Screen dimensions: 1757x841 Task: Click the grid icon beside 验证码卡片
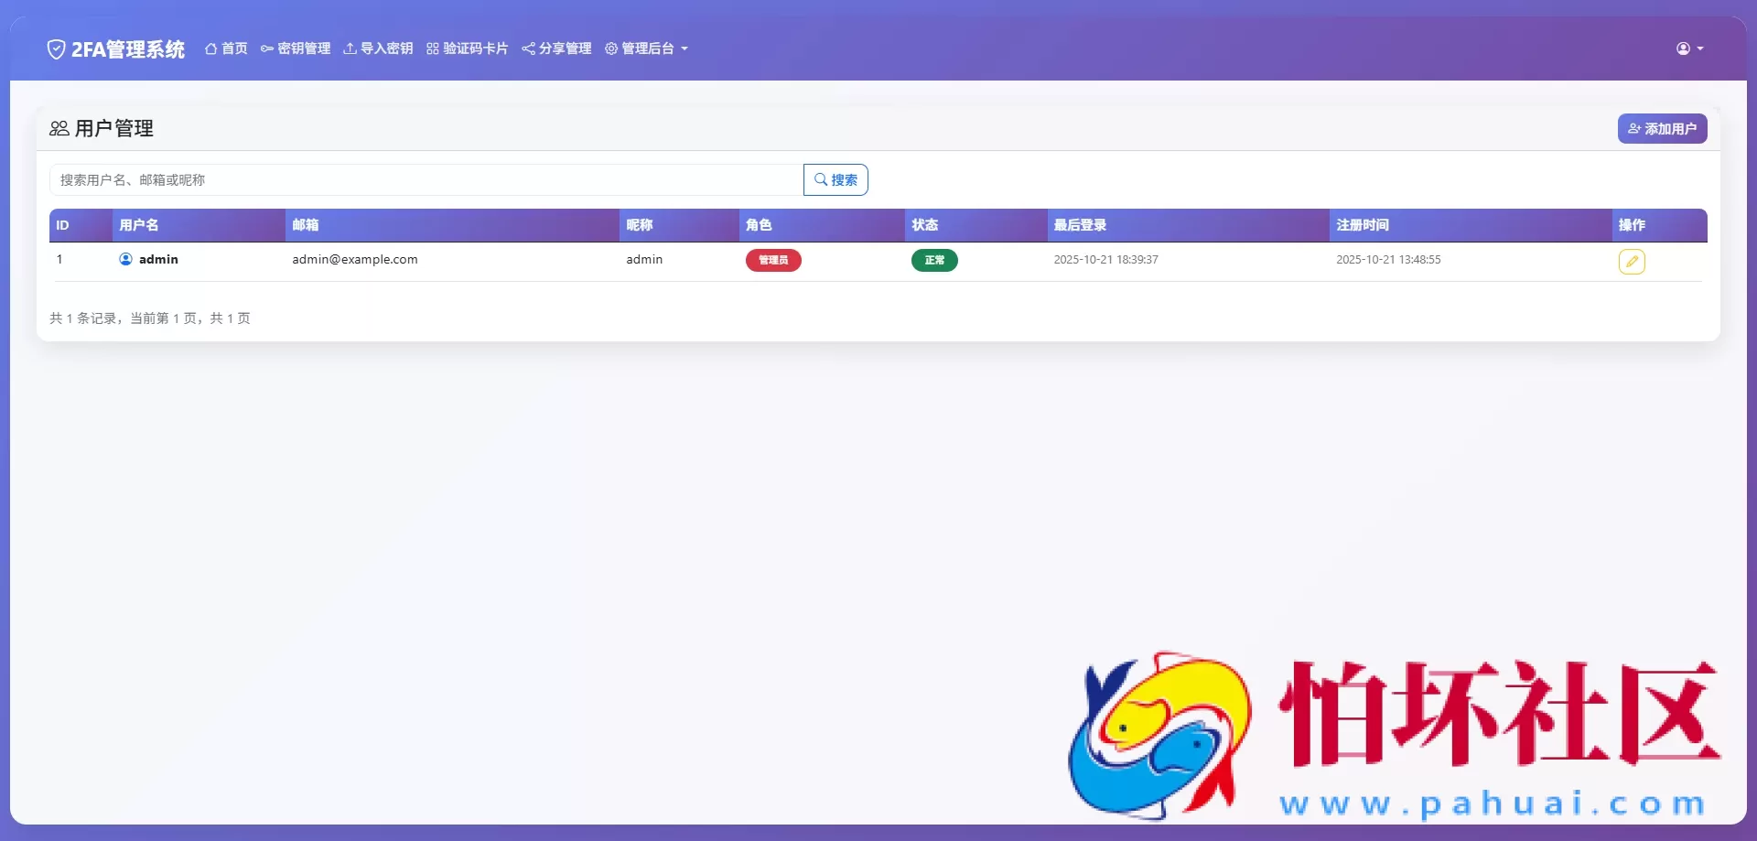[431, 49]
